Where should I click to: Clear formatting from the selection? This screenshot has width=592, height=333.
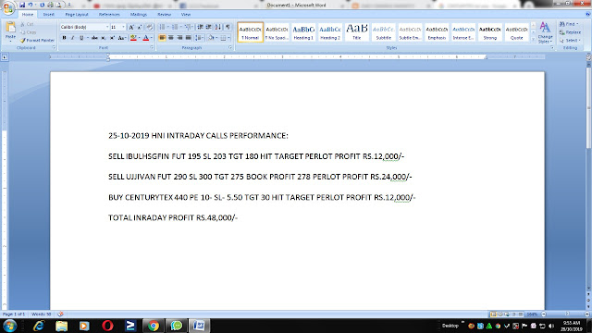pos(150,27)
